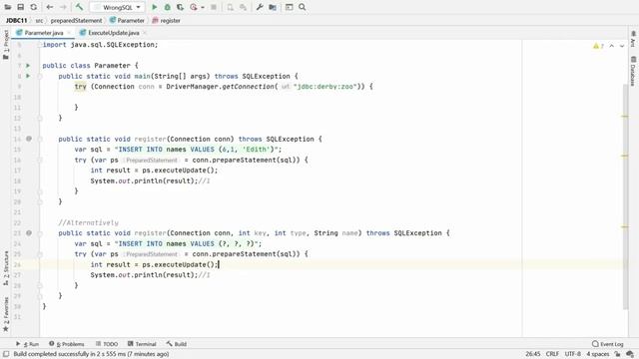Open the Problems tool window
This screenshot has height=359, width=639.
(x=67, y=344)
